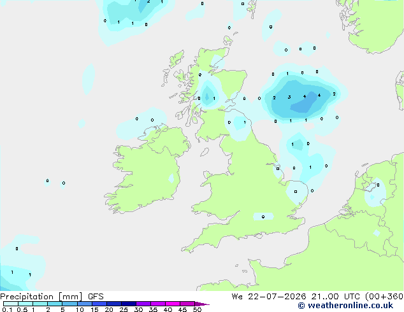Click the 'We 22-07-2026 21..00 UTC' date text
This screenshot has width=404, height=312.
pyautogui.click(x=296, y=297)
